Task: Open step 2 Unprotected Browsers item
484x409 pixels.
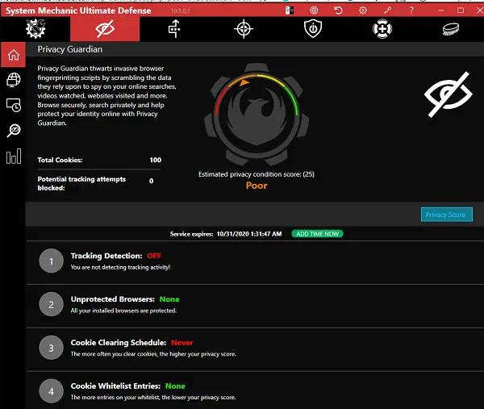Action: point(255,305)
